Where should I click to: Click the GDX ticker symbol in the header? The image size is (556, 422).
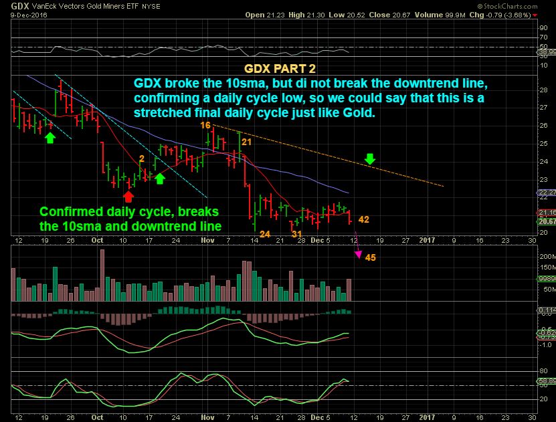[x=20, y=6]
